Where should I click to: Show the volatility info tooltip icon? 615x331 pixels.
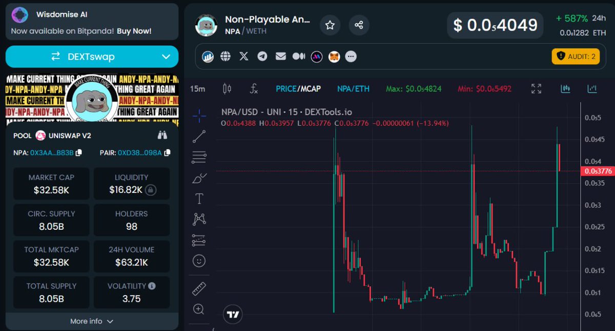(152, 286)
